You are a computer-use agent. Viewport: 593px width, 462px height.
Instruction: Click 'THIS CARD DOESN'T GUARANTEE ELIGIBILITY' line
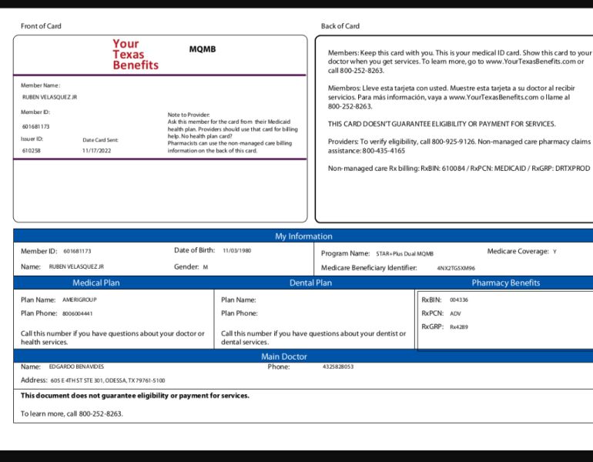coord(442,124)
